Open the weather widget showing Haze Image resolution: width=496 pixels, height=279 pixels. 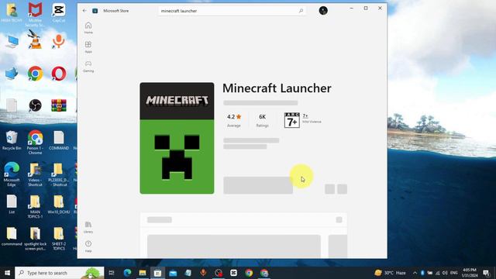391,273
